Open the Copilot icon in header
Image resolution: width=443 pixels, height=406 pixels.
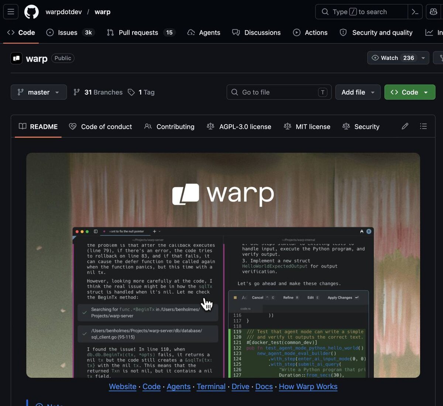tap(433, 12)
